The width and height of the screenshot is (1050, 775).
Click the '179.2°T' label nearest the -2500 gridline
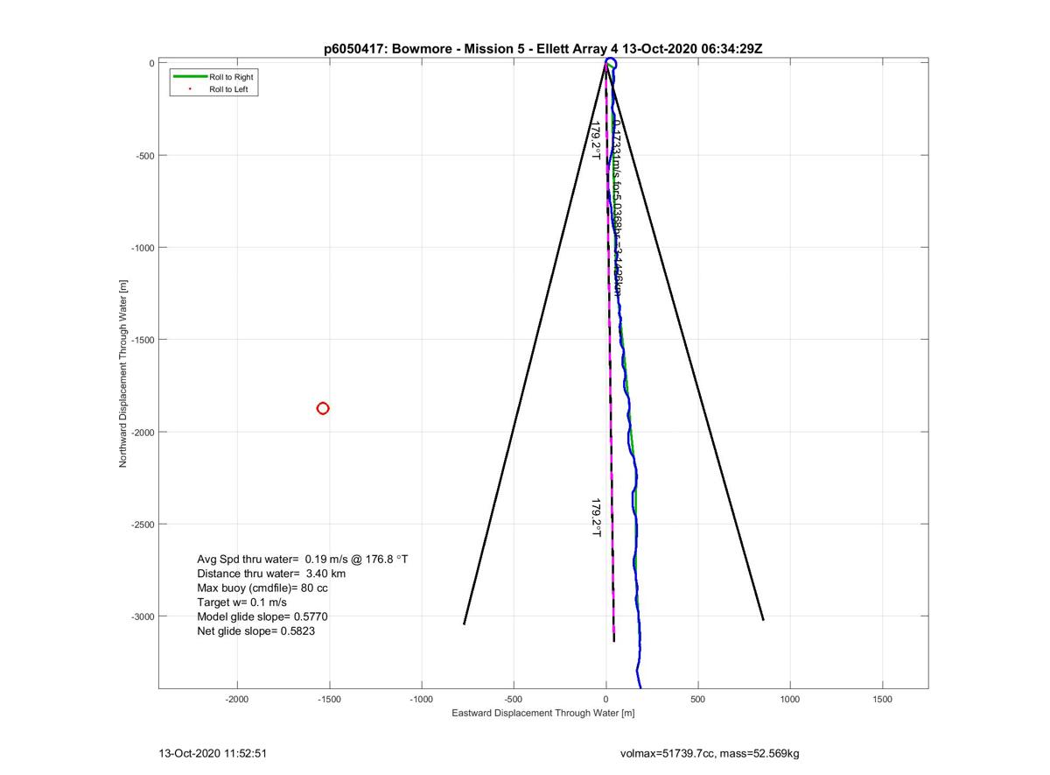[596, 518]
